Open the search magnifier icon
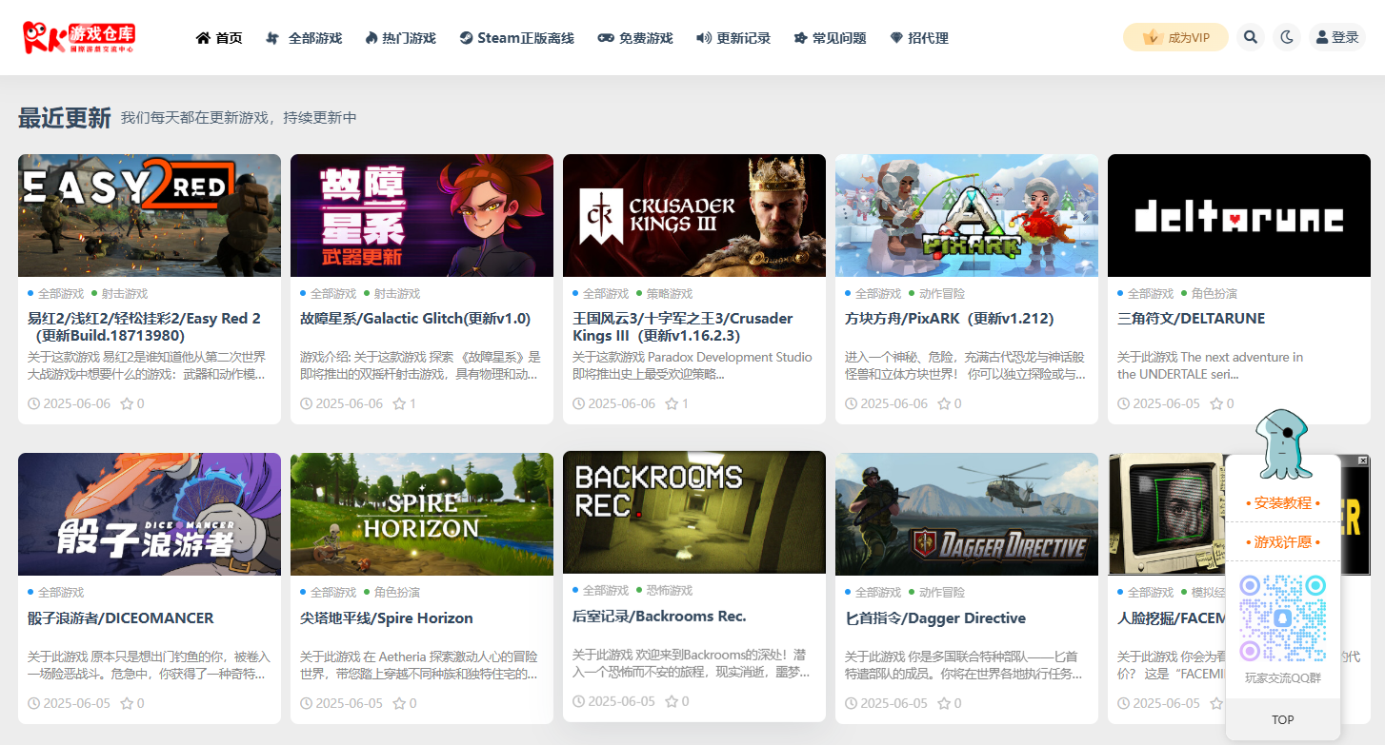The image size is (1385, 745). pos(1251,37)
